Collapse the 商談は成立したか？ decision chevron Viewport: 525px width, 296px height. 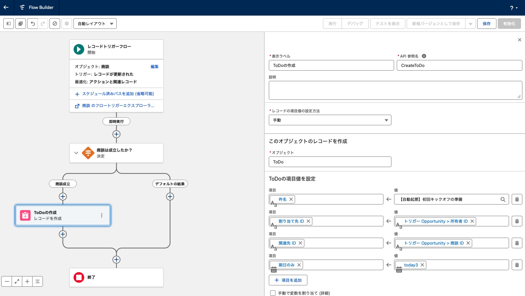coord(76,153)
